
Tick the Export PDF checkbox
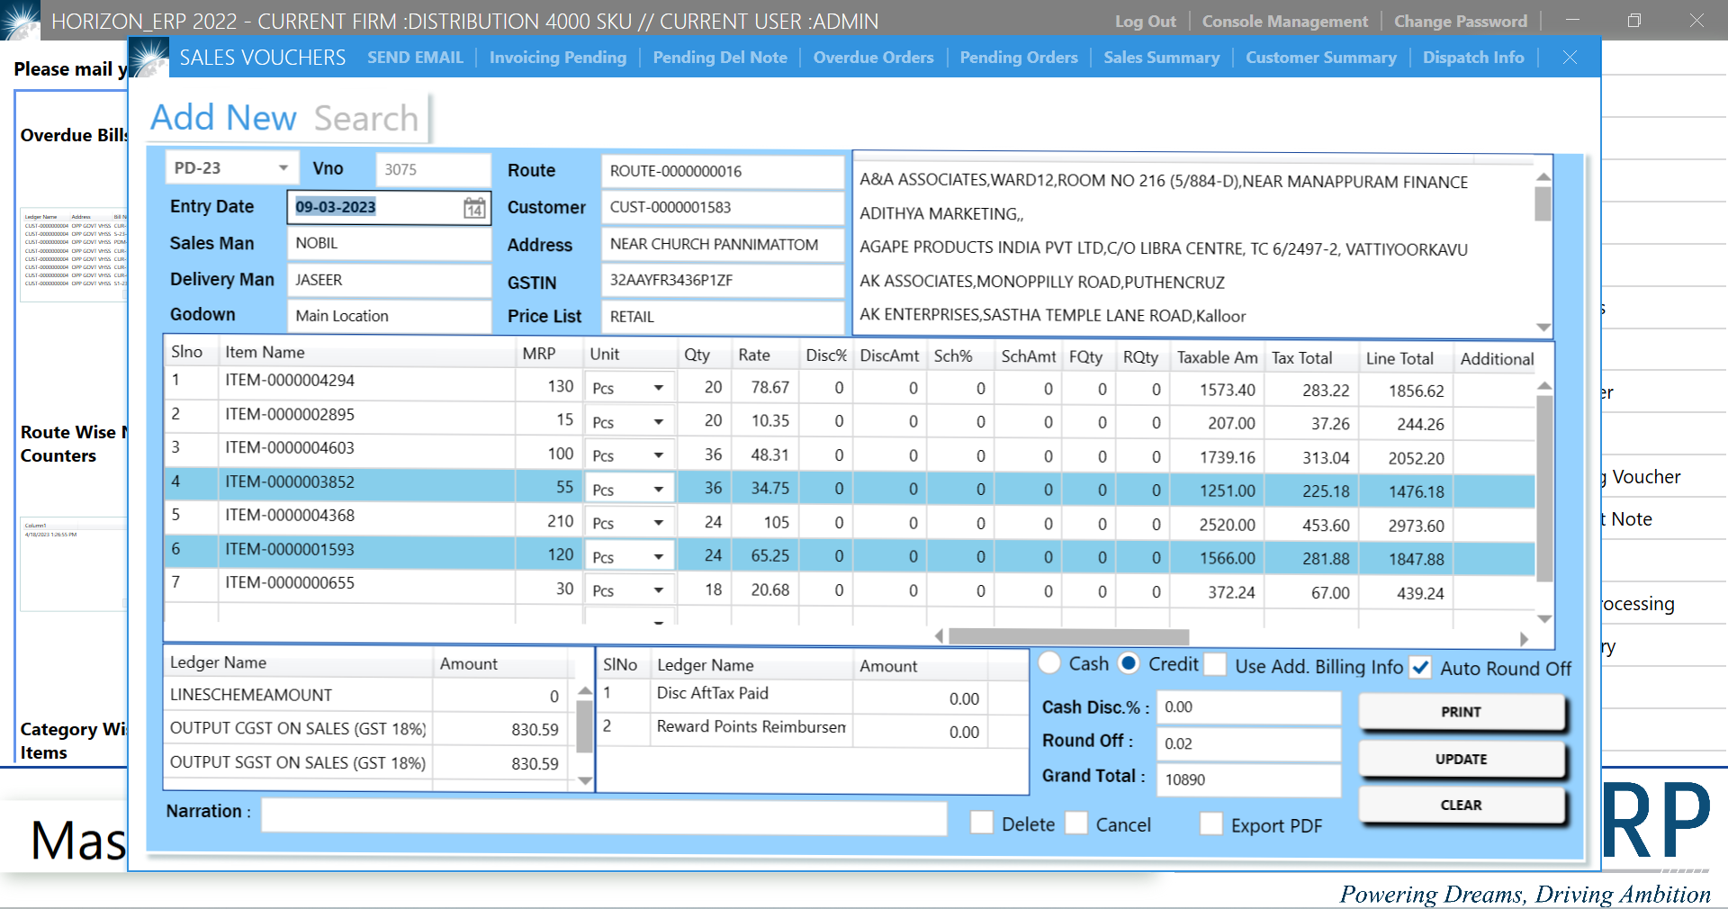(1211, 824)
